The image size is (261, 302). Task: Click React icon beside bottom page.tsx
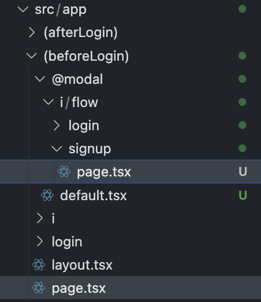tap(39, 288)
